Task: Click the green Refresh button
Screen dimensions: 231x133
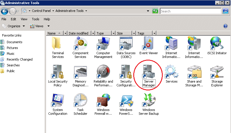Action: click(155, 11)
